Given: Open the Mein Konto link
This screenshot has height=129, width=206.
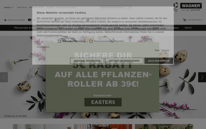Looking at the screenshot, I should pos(22,8).
